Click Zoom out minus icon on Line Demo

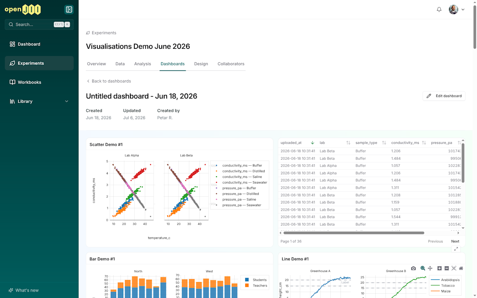447,269
